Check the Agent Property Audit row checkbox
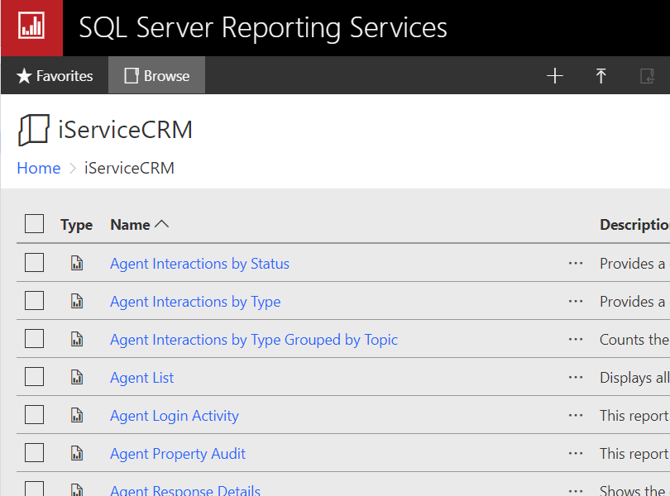The width and height of the screenshot is (670, 496). pos(34,452)
